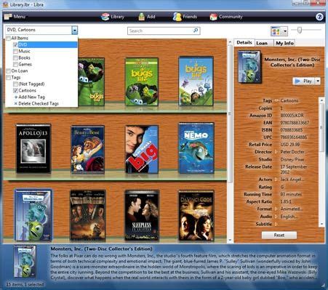
Task: Click the Studio value Disney/Pixar
Action: (x=292, y=159)
